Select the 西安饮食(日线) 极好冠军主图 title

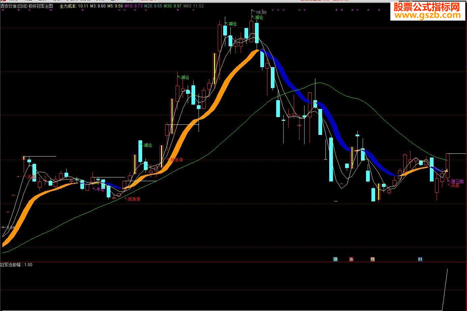click(27, 6)
